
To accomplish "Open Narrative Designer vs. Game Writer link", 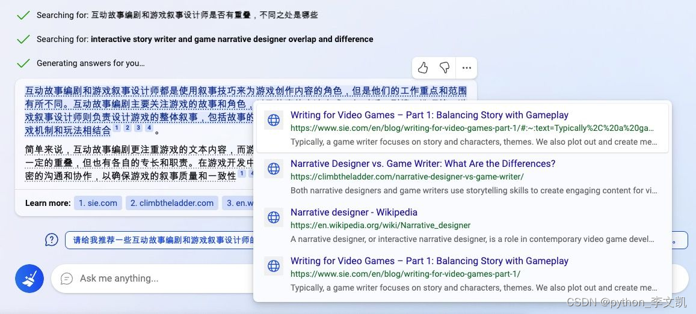I will tap(423, 163).
